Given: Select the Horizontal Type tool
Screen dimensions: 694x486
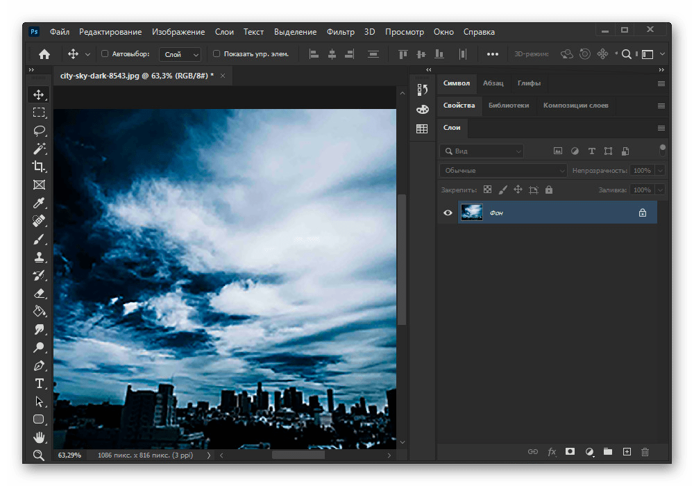Looking at the screenshot, I should [38, 383].
